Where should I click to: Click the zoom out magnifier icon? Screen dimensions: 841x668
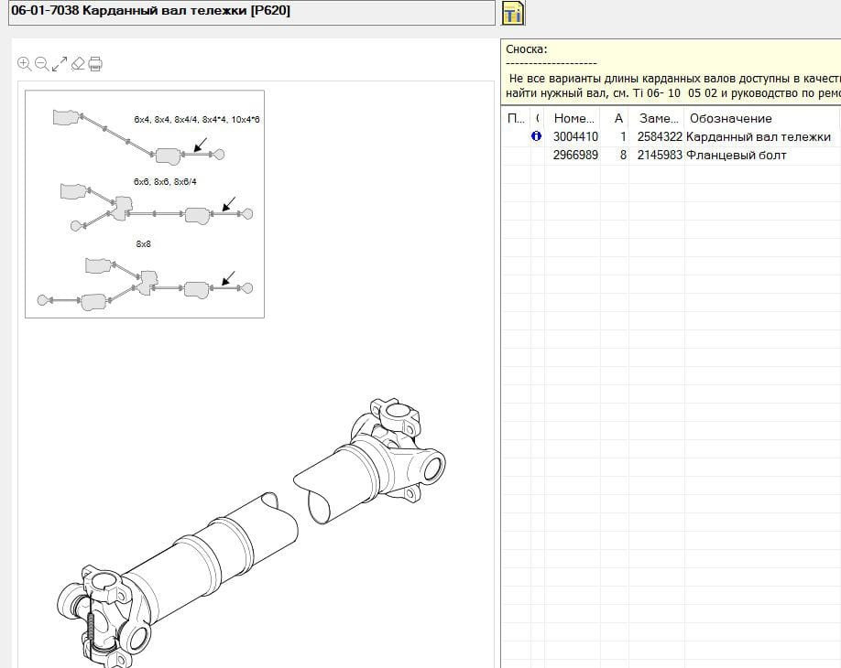[42, 64]
